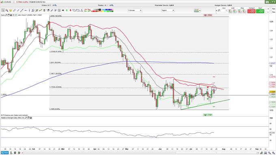The width and height of the screenshot is (276, 155).
Task: Toggle the S pips checkbox
Action: (266, 9)
